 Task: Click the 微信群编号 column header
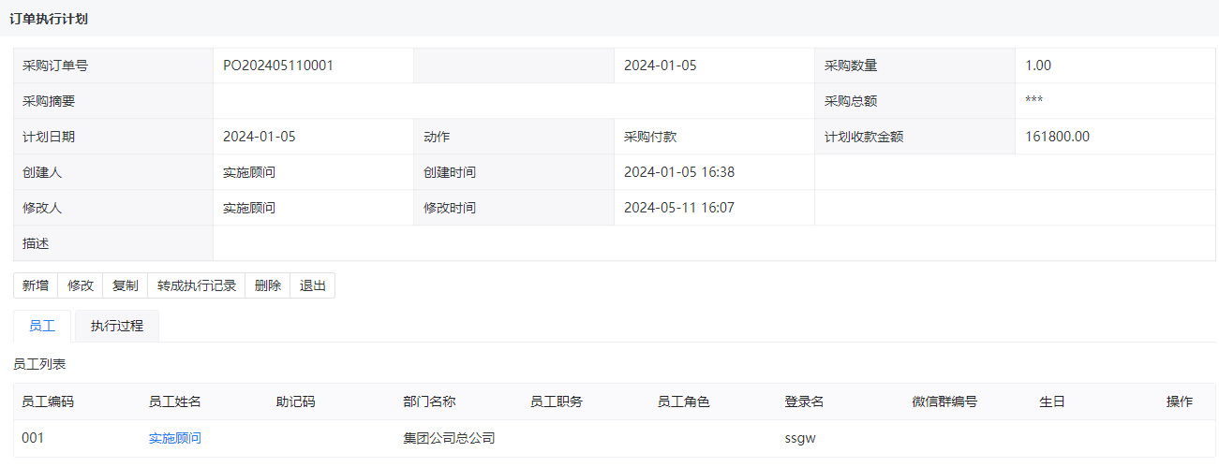pos(944,401)
